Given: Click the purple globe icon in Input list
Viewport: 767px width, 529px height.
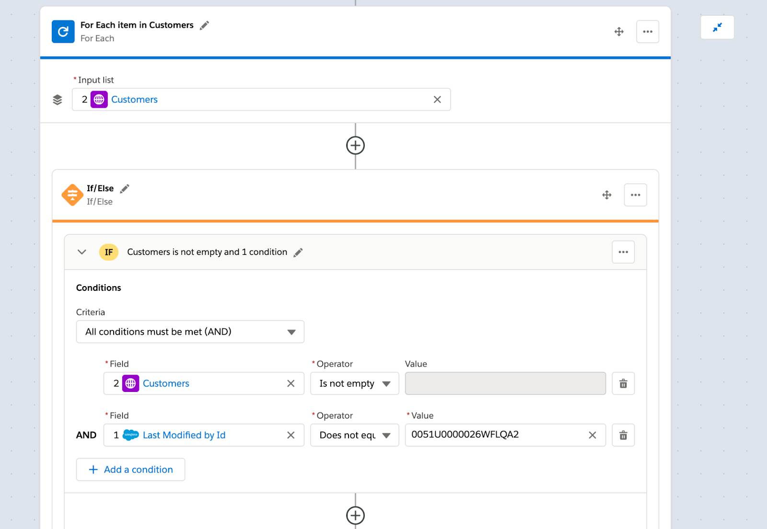Looking at the screenshot, I should click(99, 100).
